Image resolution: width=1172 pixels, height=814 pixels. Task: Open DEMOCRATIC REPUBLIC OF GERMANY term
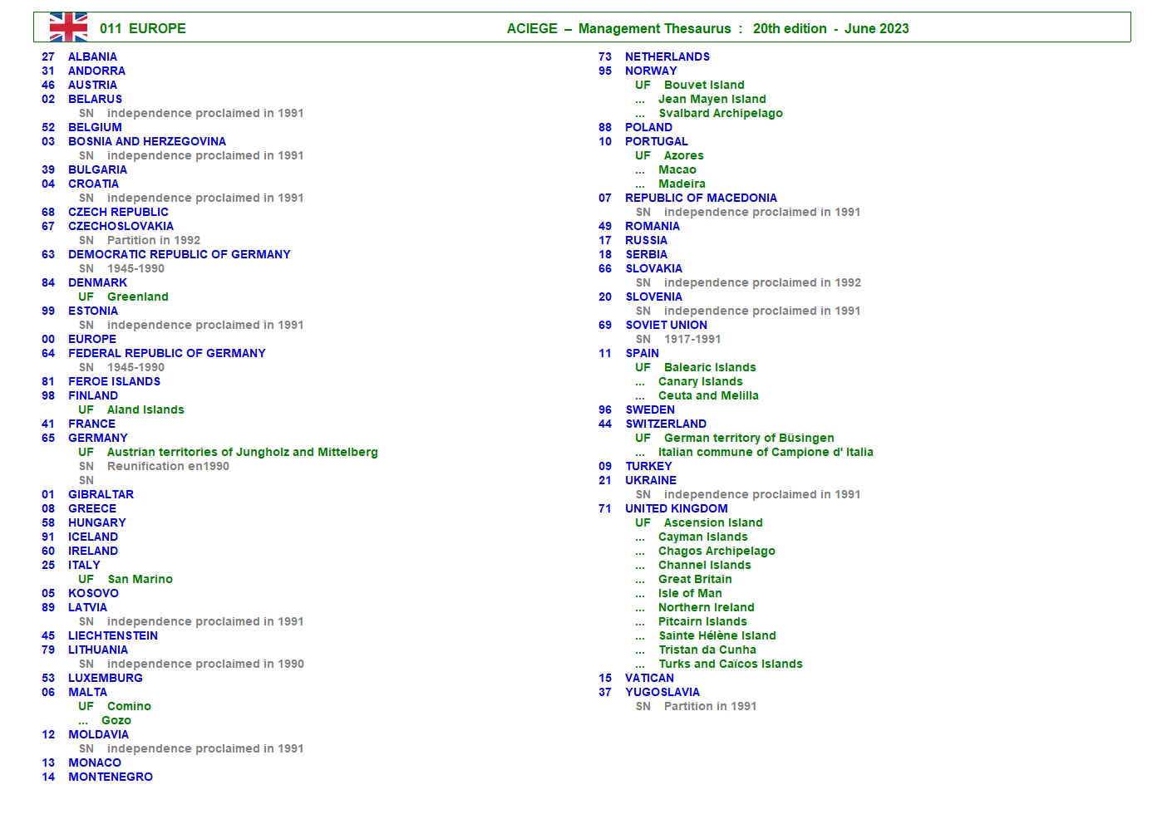coord(179,254)
